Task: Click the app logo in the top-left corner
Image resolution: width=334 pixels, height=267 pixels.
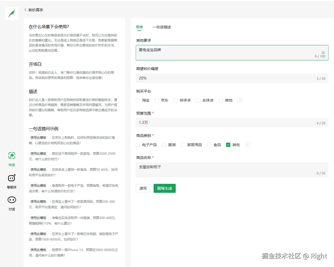Action: point(12,13)
